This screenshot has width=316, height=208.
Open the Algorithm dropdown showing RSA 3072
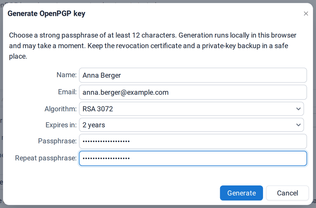pos(191,109)
